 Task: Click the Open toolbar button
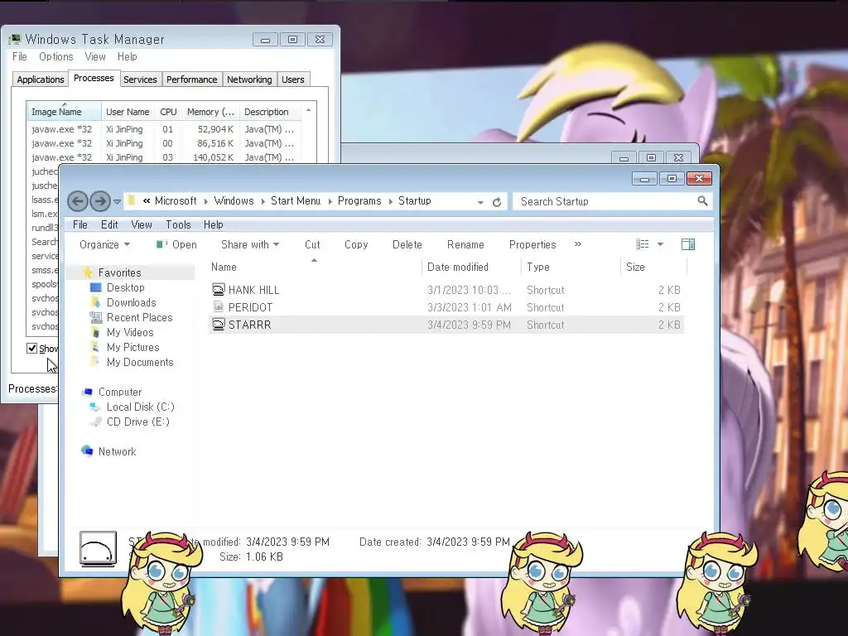point(177,244)
